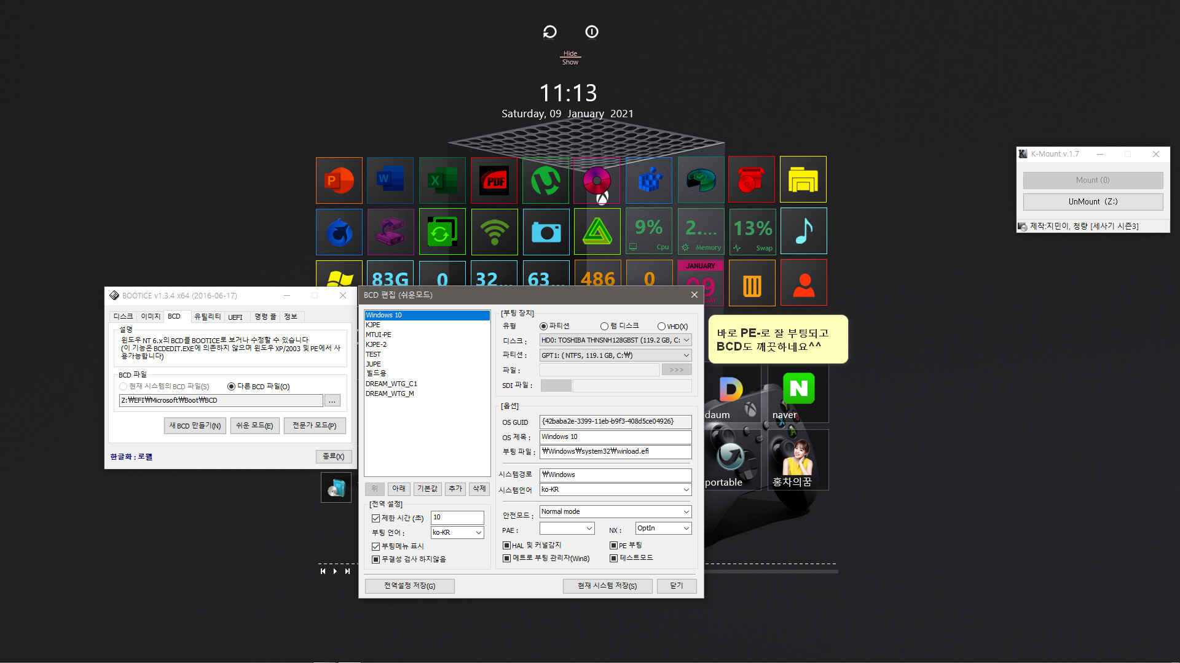The width and height of the screenshot is (1180, 663).
Task: Open the PowerPoint launcher tile
Action: [x=339, y=180]
